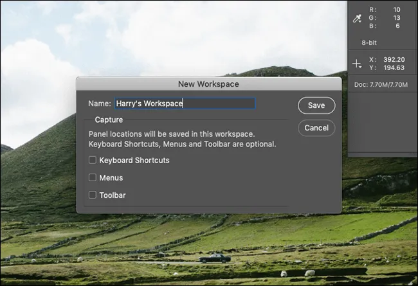418x286 pixels.
Task: Check the Toolbar capture option
Action: pyautogui.click(x=93, y=195)
